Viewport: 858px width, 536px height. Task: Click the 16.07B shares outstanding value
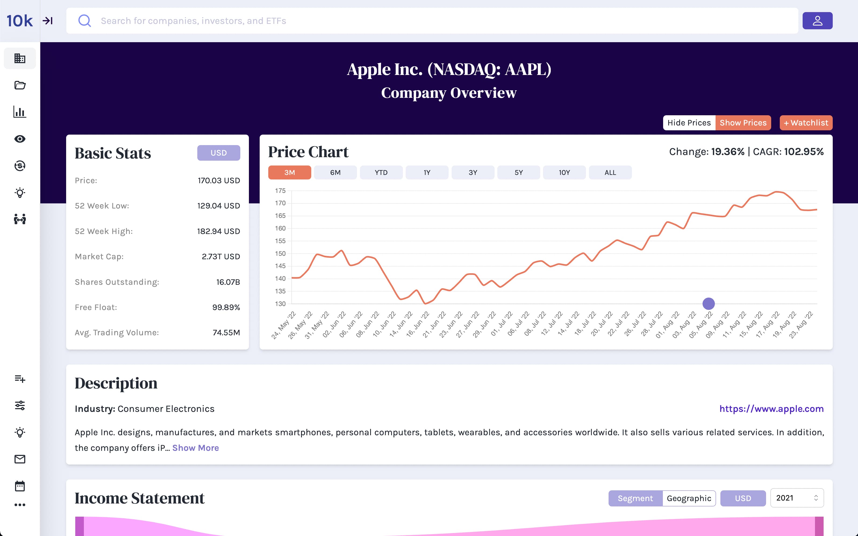click(228, 282)
